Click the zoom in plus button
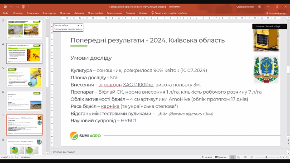 [278, 157]
